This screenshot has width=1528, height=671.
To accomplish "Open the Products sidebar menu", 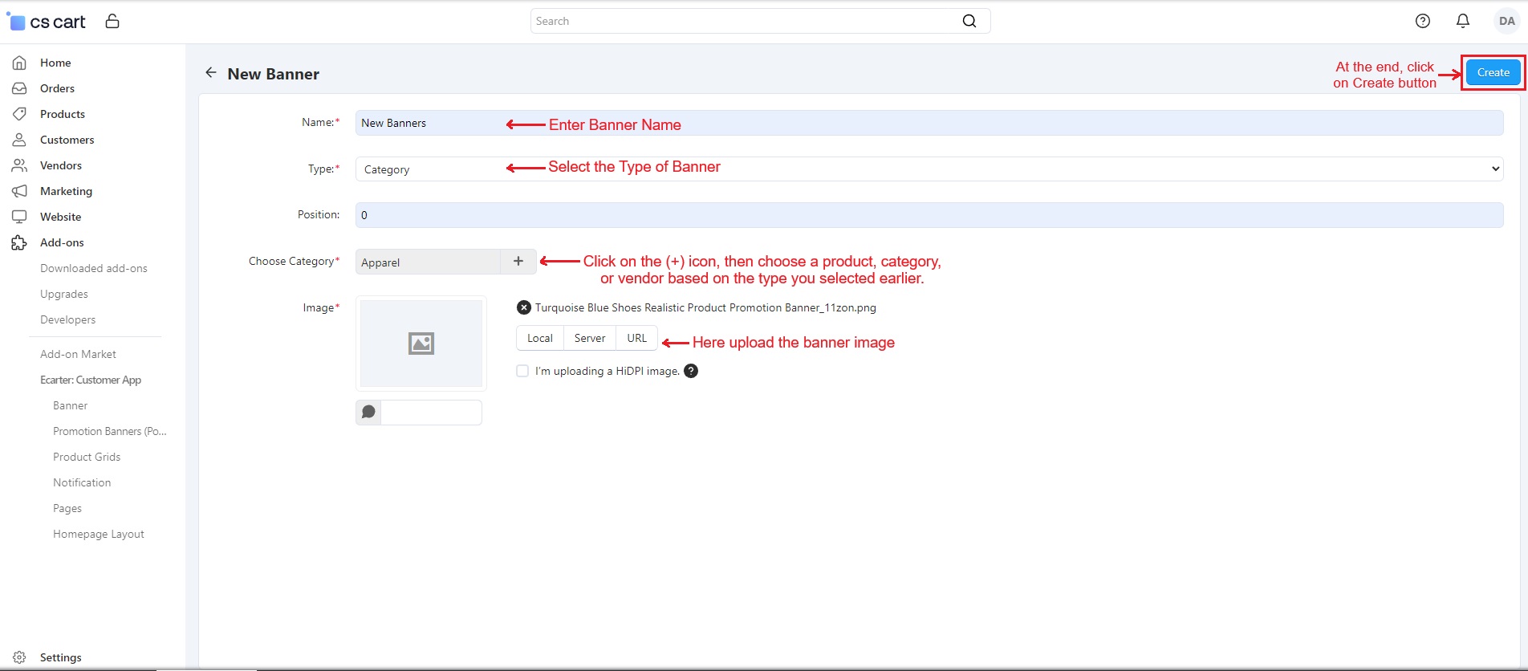I will coord(63,114).
